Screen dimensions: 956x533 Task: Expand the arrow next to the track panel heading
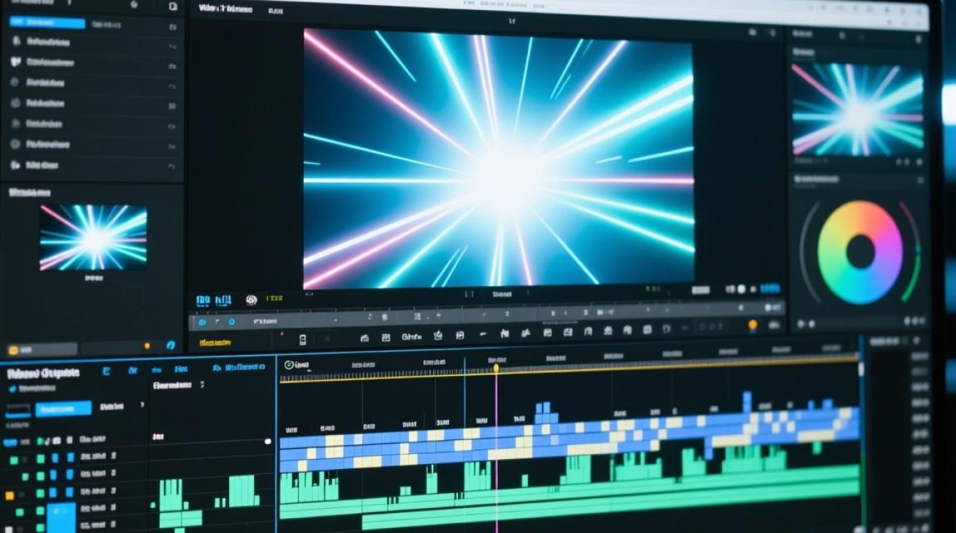(x=203, y=384)
